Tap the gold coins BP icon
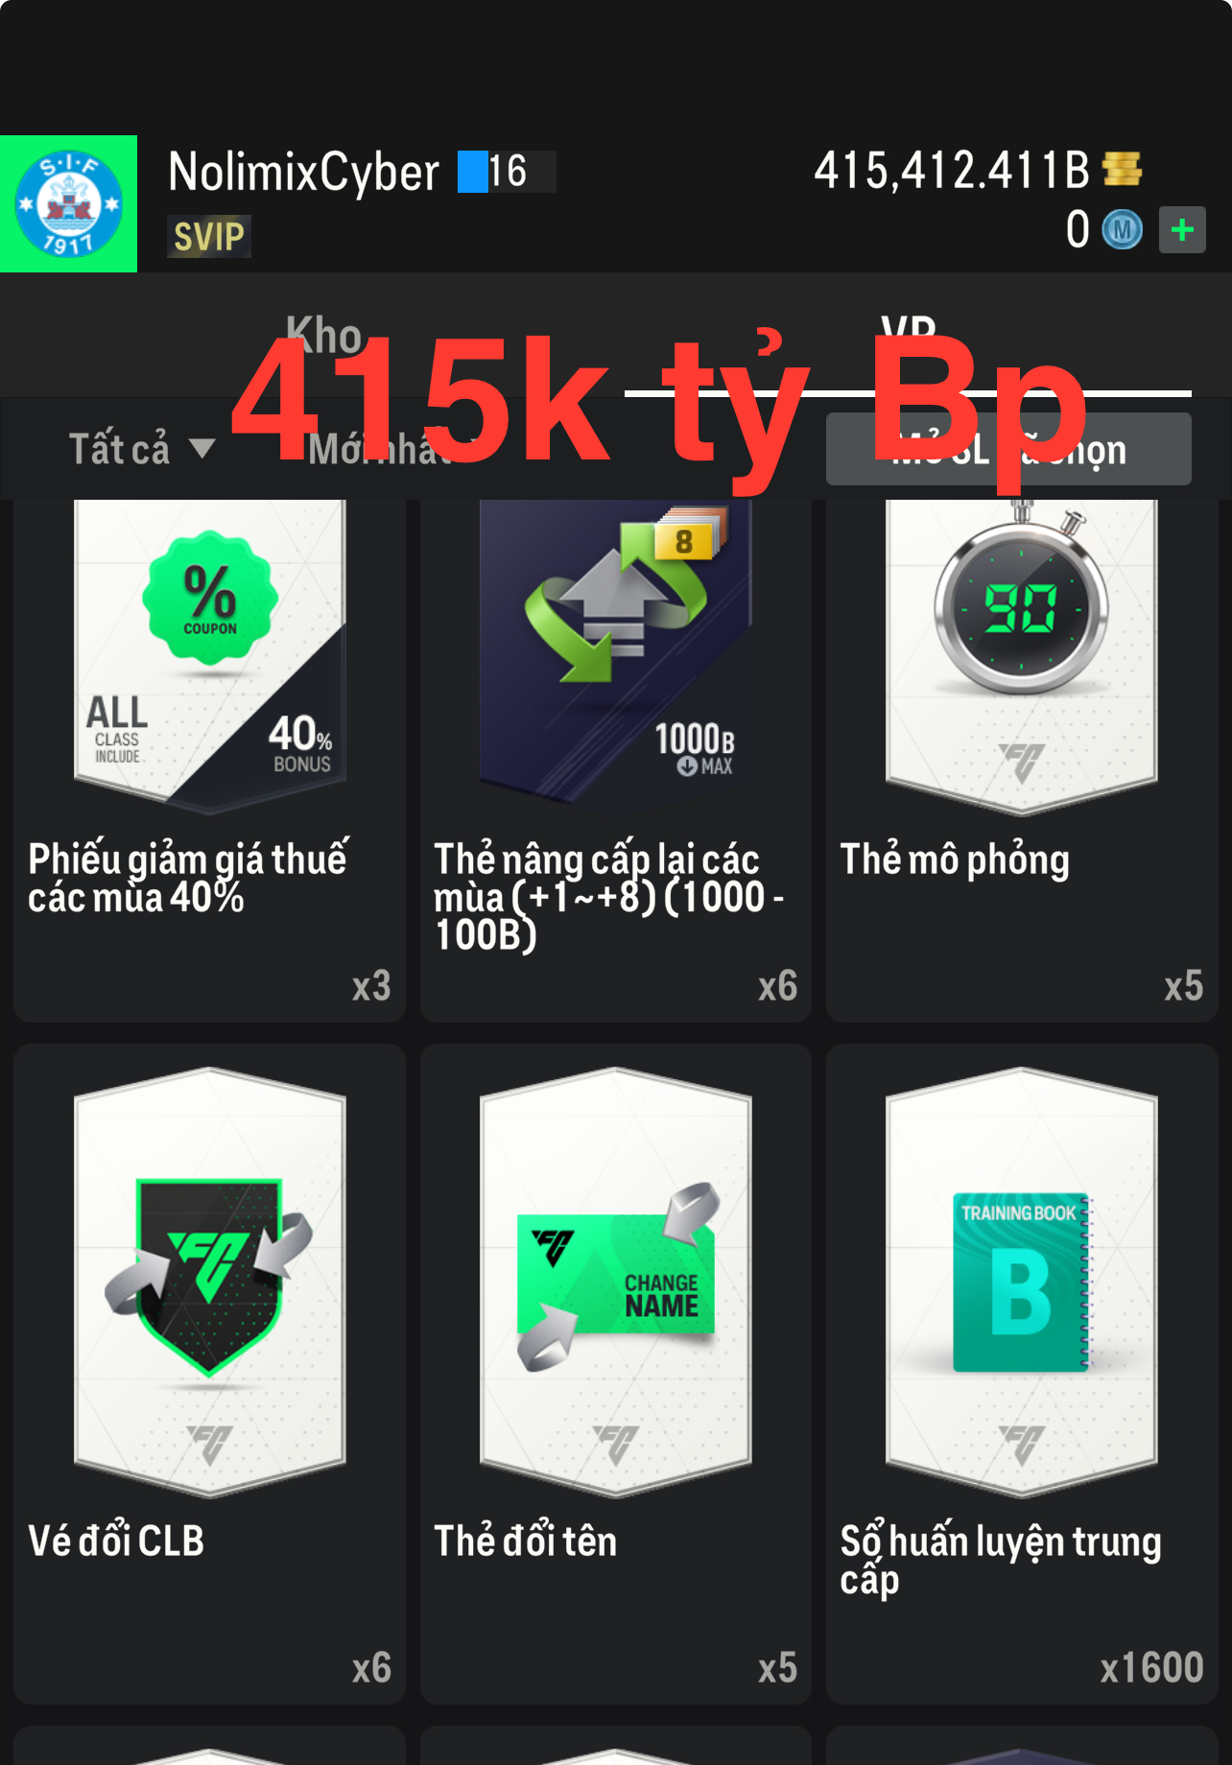Image resolution: width=1232 pixels, height=1765 pixels. point(1122,170)
